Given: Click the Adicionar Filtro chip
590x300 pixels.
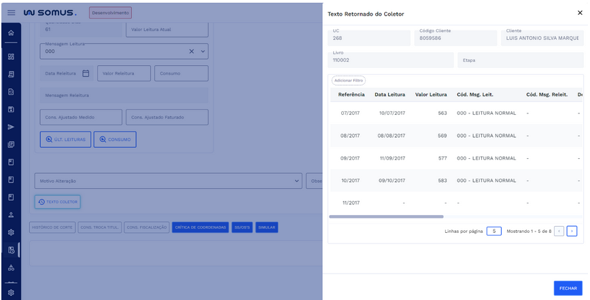Looking at the screenshot, I should 348,80.
